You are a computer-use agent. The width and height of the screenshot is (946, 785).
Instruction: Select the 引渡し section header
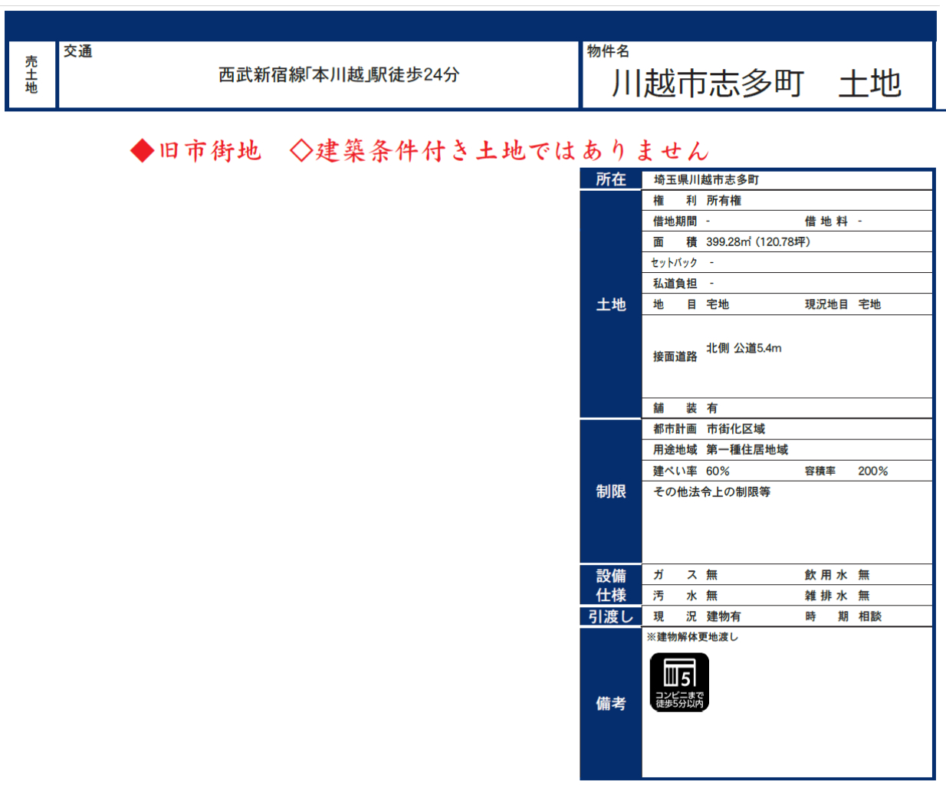(611, 616)
